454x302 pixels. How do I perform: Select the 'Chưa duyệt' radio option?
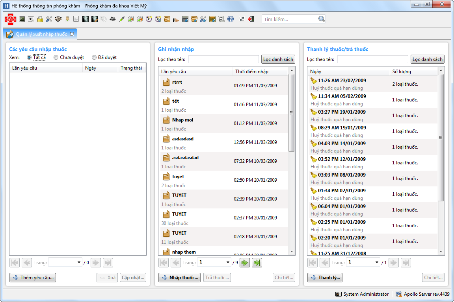coord(56,57)
